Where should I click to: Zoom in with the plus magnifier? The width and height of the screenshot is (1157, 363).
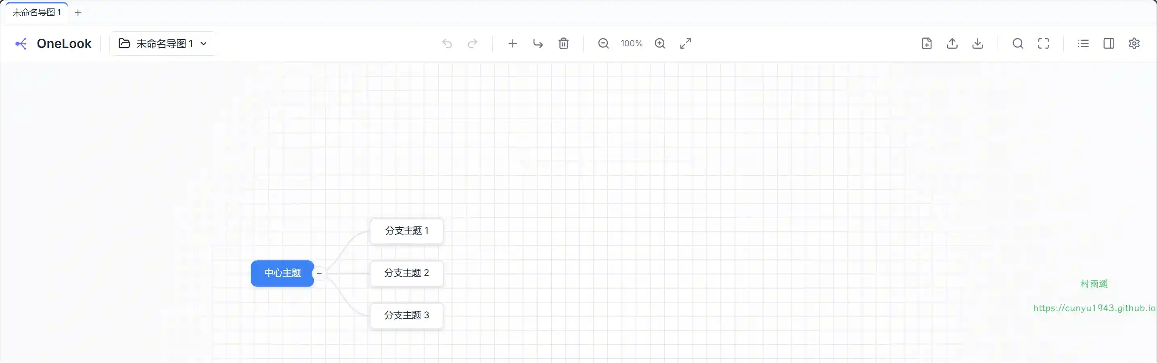pyautogui.click(x=660, y=44)
